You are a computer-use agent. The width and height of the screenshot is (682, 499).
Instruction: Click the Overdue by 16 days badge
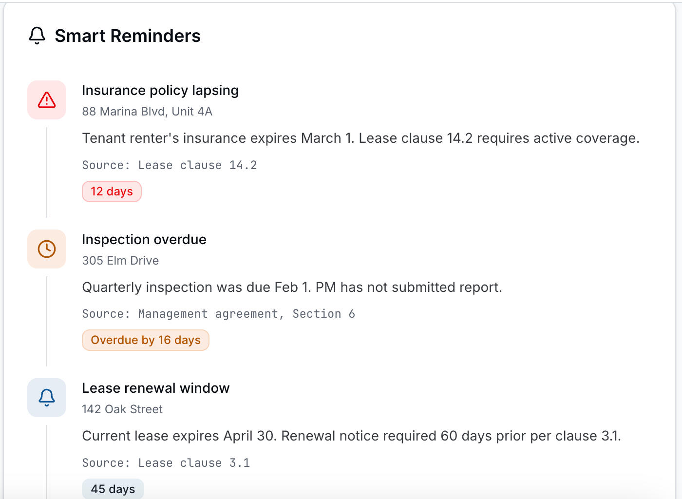click(x=146, y=340)
